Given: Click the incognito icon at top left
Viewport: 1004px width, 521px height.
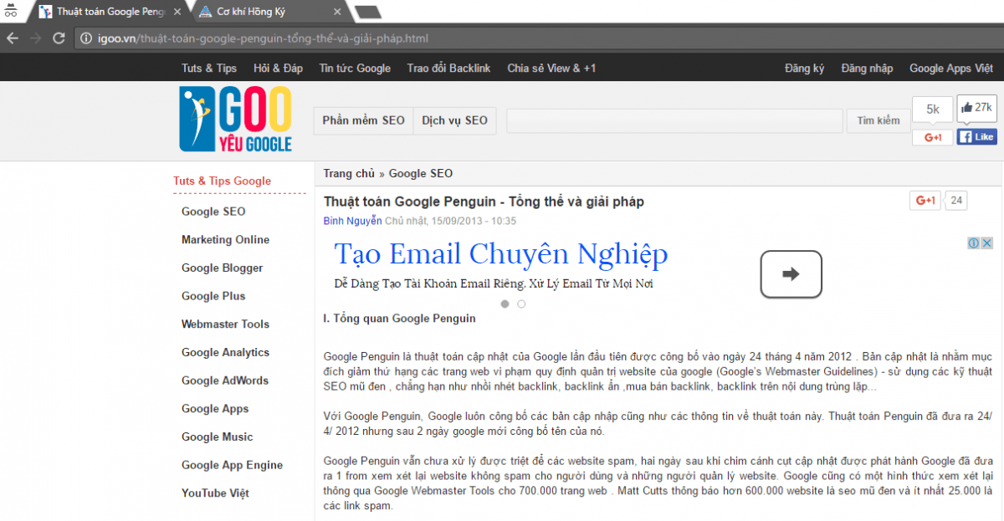Looking at the screenshot, I should tap(10, 12).
